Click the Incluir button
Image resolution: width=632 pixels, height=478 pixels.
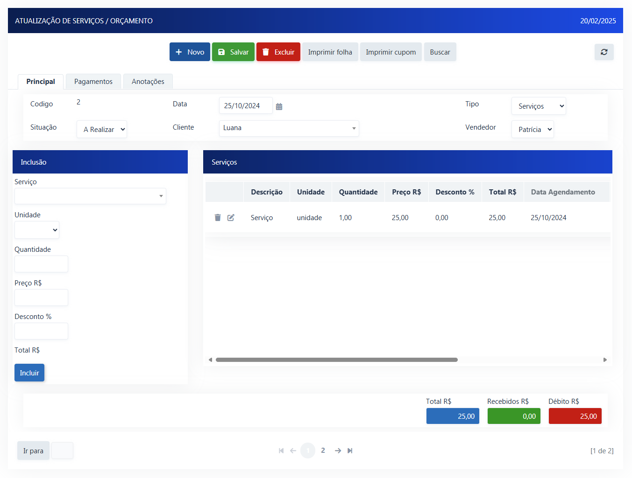pyautogui.click(x=29, y=373)
